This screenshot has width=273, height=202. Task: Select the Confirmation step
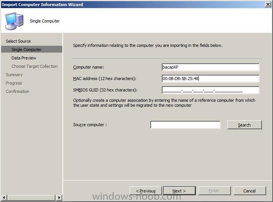point(18,91)
